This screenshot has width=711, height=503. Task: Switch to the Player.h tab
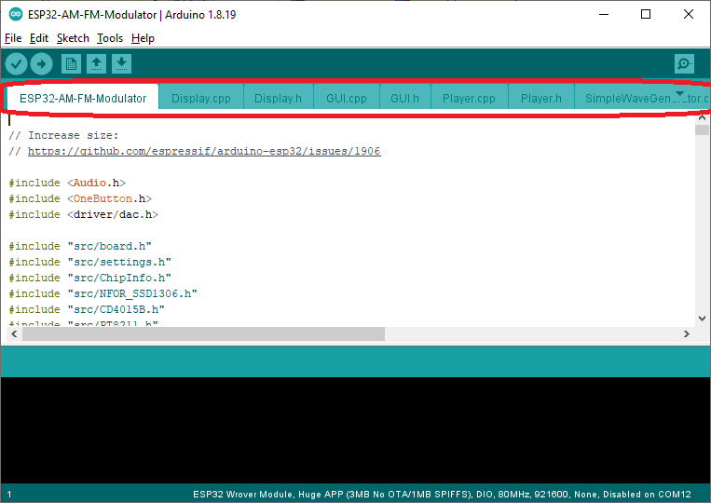point(541,98)
